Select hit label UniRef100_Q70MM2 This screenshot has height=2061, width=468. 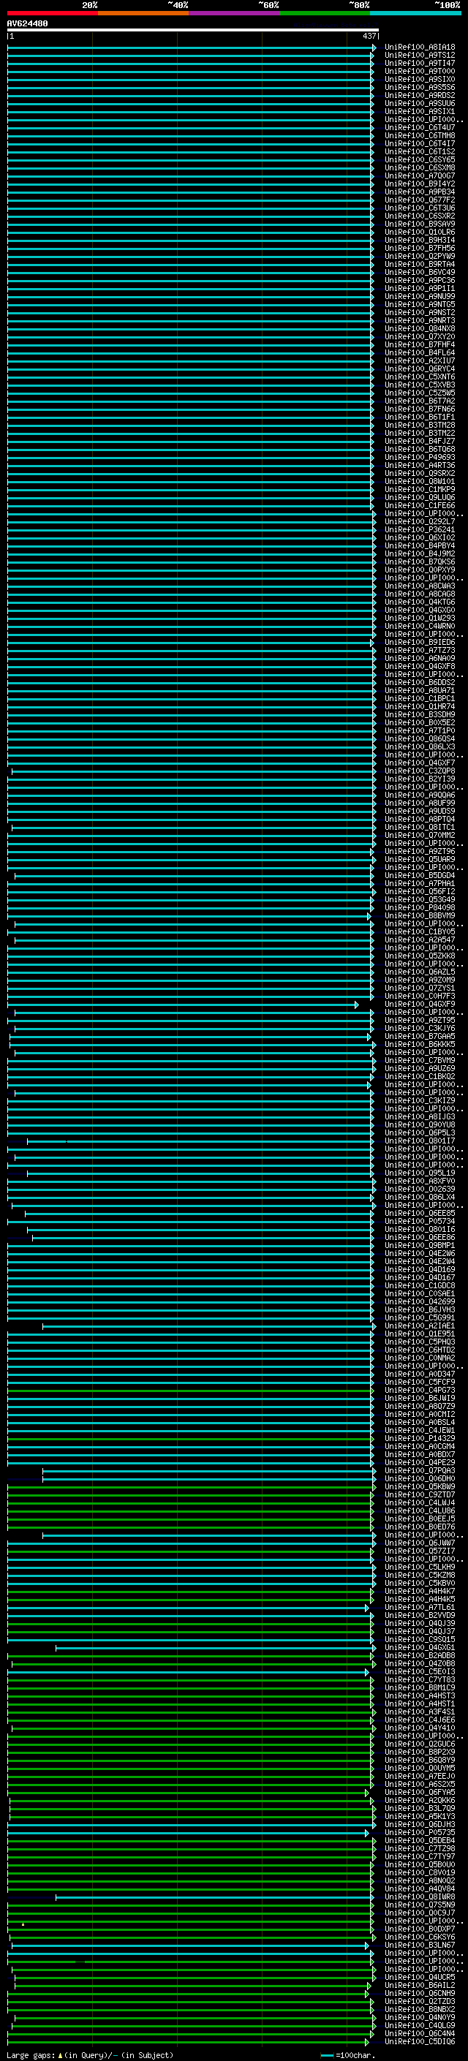[x=420, y=835]
